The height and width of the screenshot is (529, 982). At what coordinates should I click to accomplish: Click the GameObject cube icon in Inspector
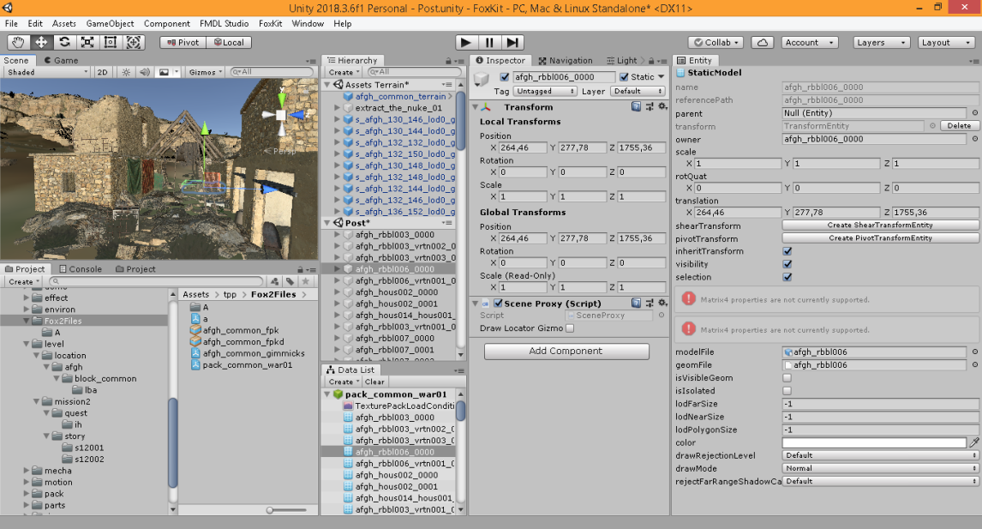pyautogui.click(x=482, y=79)
